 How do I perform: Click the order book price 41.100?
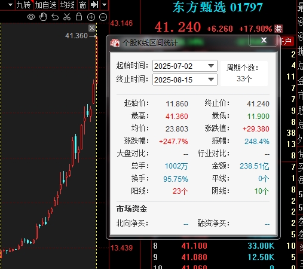tap(194, 246)
